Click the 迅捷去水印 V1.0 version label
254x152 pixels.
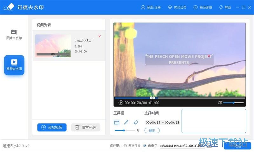[16, 146]
